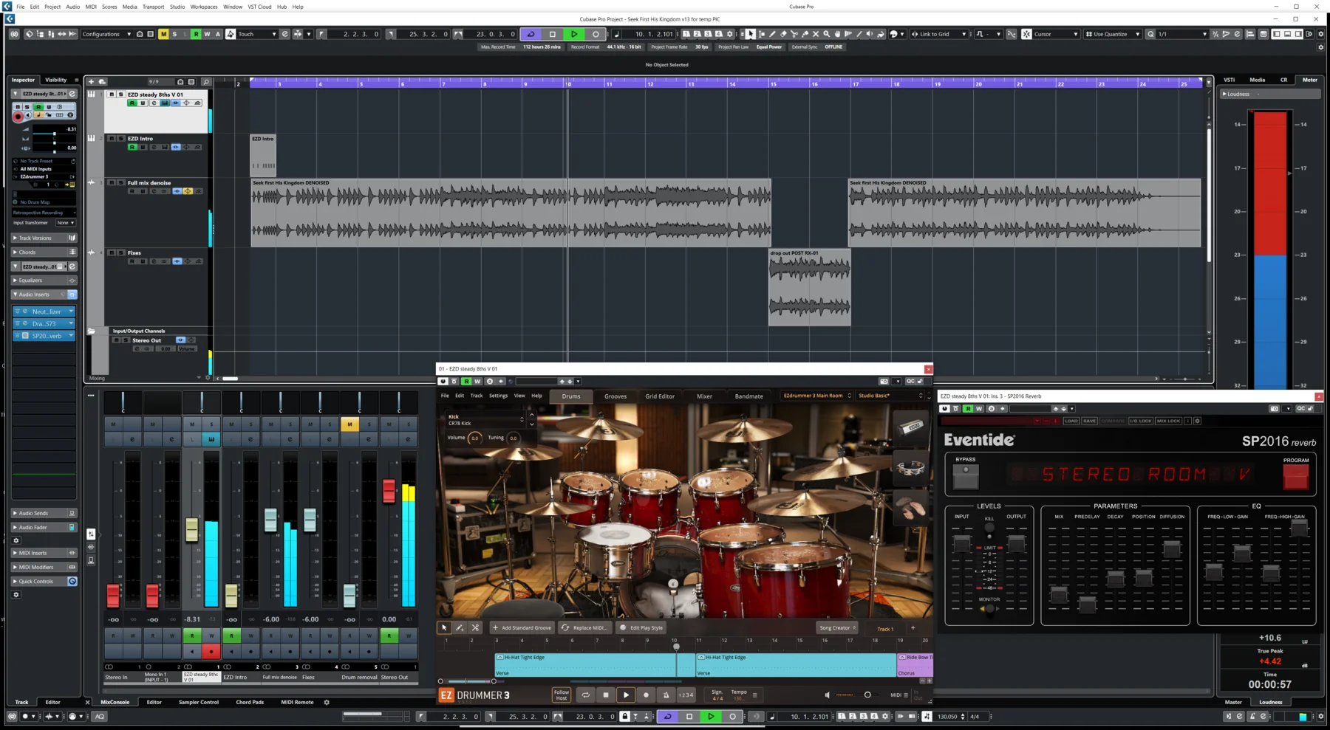
Task: Select the Object Selection arrow tool in the Cubase toolbar
Action: (751, 34)
